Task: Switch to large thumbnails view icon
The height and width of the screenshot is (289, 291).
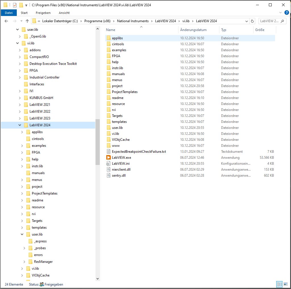Action: pos(286,284)
